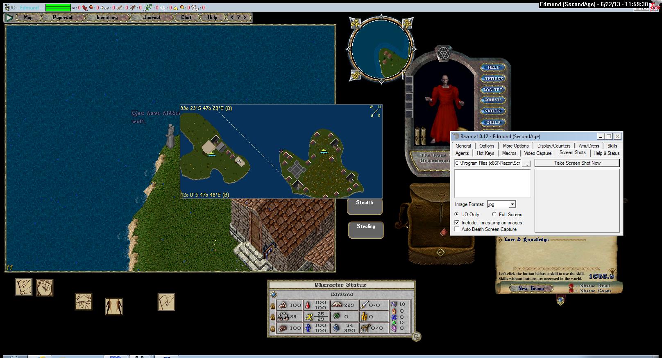Open the Image Format dropdown
This screenshot has height=358, width=662.
[512, 204]
